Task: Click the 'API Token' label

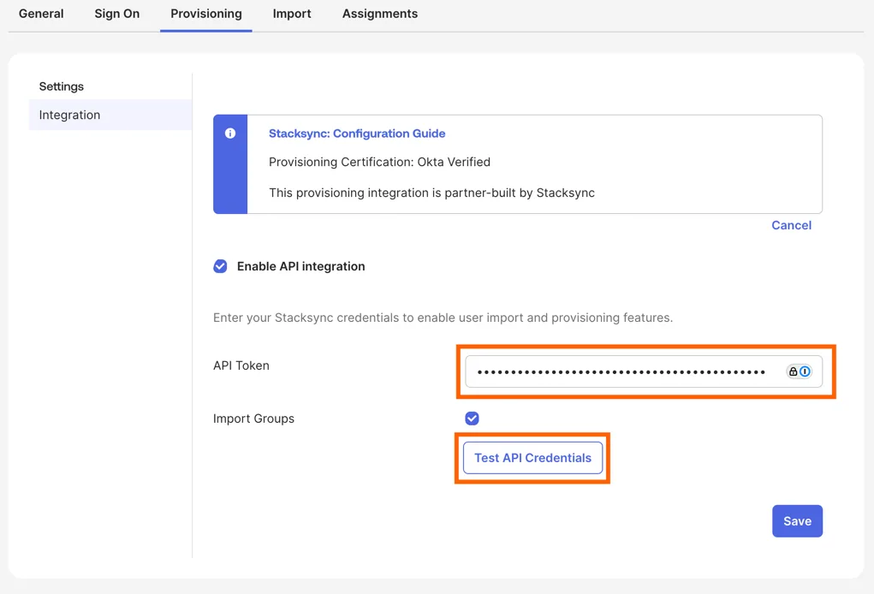Action: click(241, 365)
